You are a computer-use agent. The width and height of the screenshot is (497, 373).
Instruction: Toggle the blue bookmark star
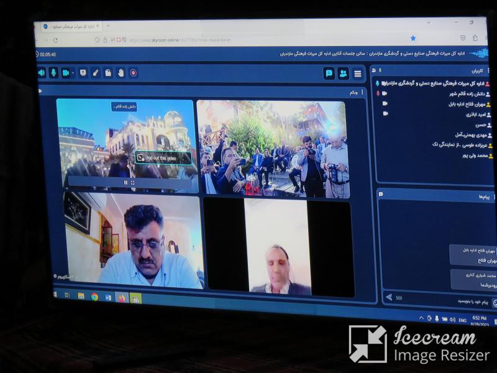click(413, 39)
